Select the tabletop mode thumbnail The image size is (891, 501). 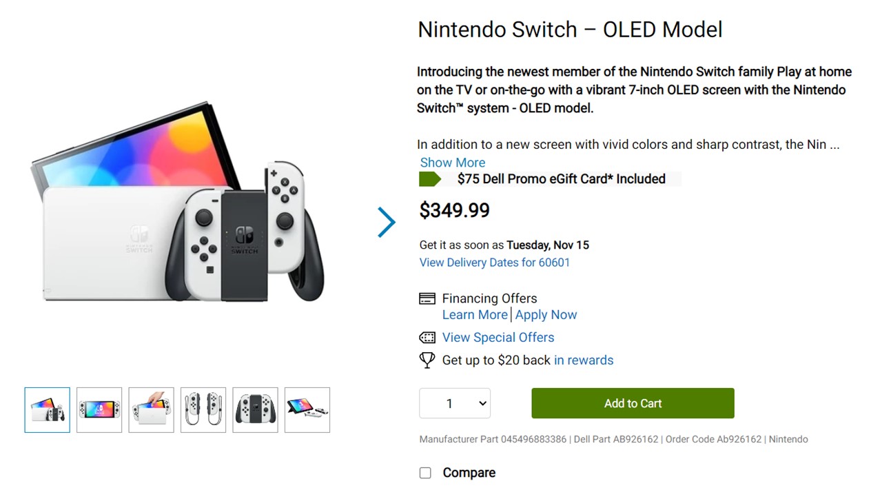click(x=307, y=410)
